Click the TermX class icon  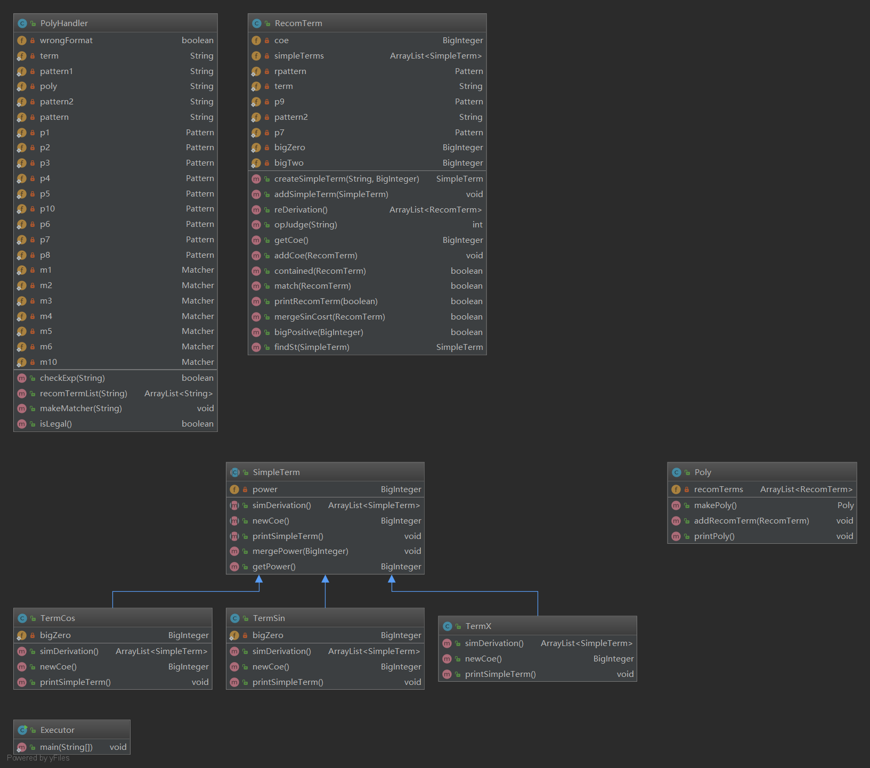click(447, 626)
